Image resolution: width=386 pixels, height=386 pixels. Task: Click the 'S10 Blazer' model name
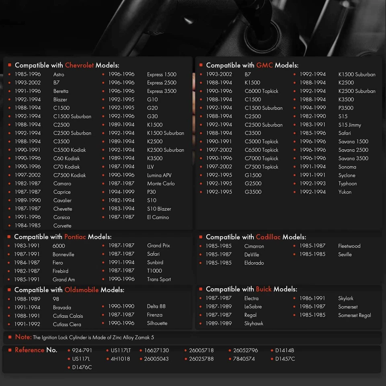pyautogui.click(x=159, y=209)
